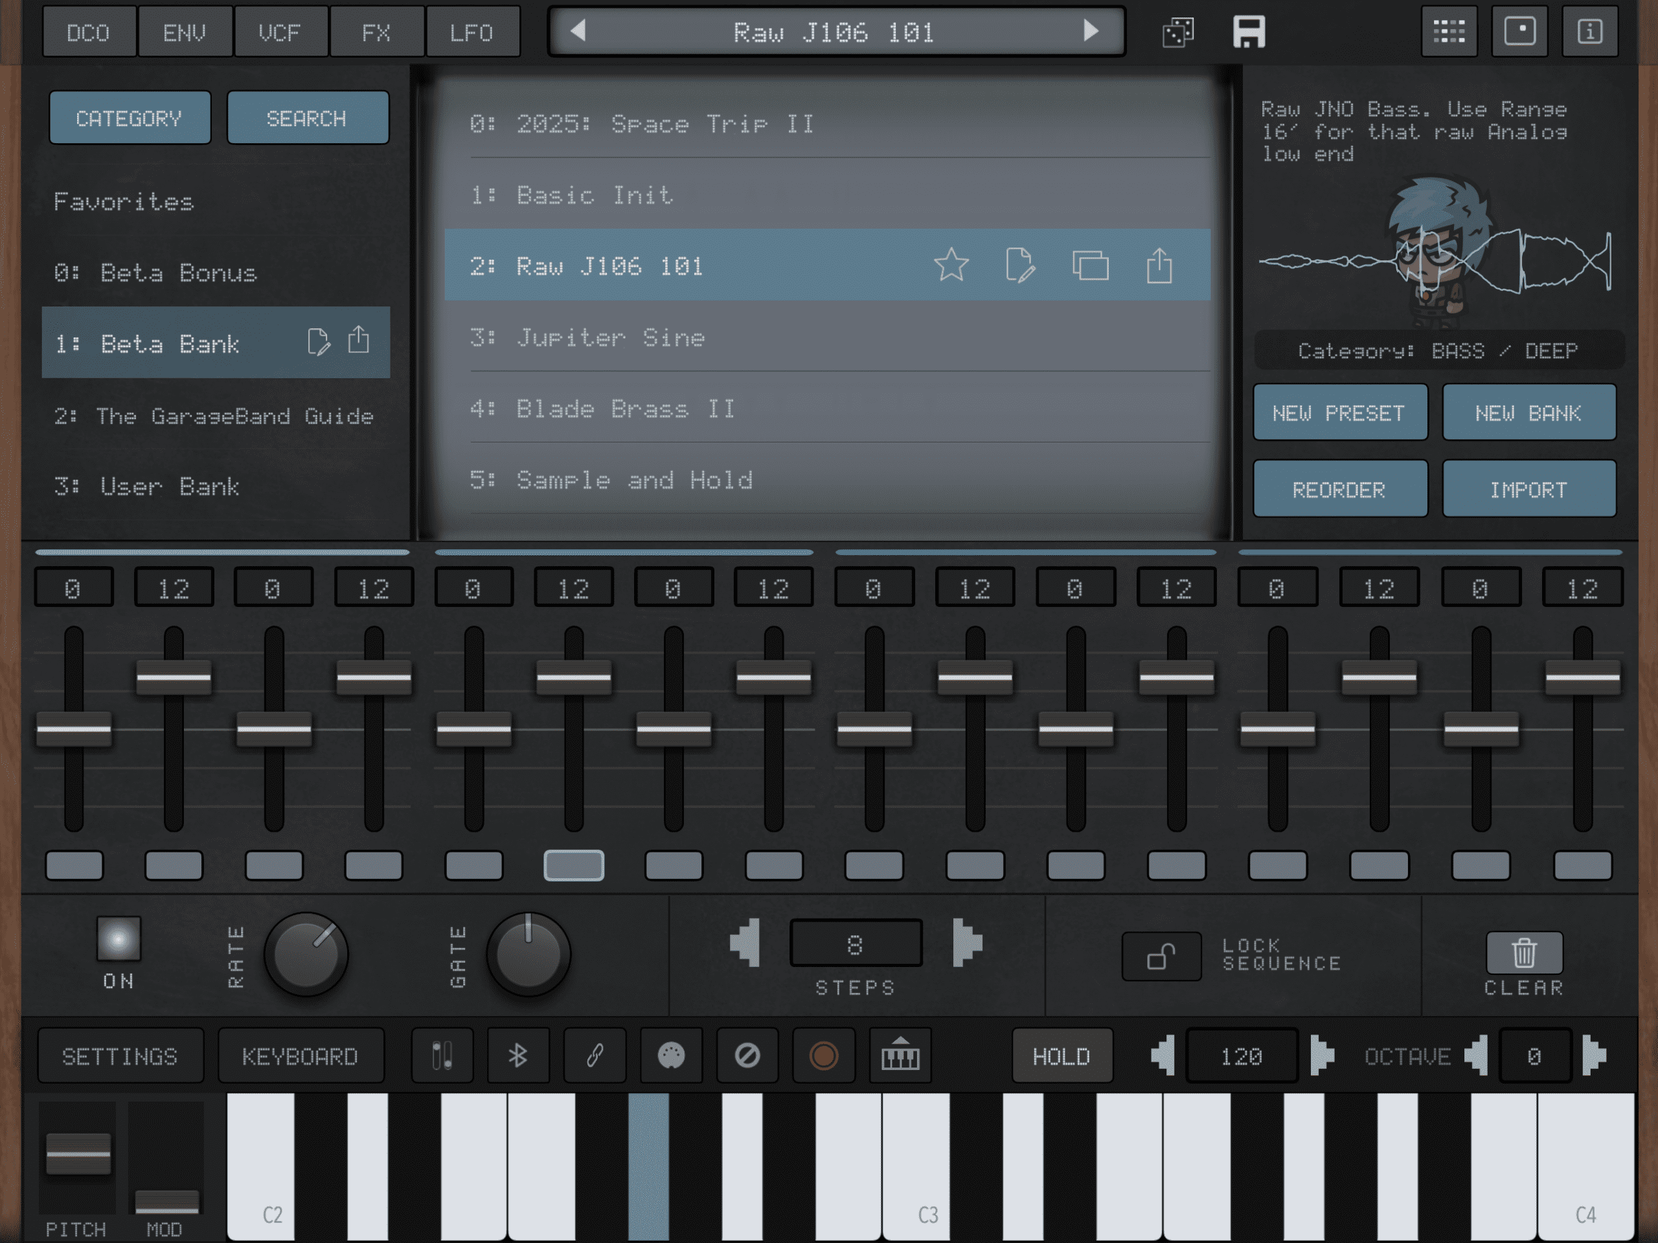This screenshot has width=1658, height=1243.
Task: Favorite Raw J106 101 with the star icon
Action: (x=951, y=266)
